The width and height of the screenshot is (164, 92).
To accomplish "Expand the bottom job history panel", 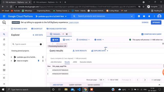I will [159, 85].
